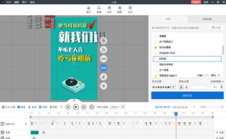226x139 pixels.
Task: Click the rotate canvas circular button
Action: click(104, 41)
